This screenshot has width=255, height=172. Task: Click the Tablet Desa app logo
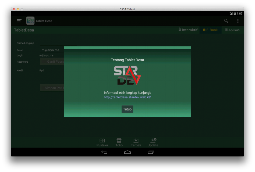click(x=30, y=21)
